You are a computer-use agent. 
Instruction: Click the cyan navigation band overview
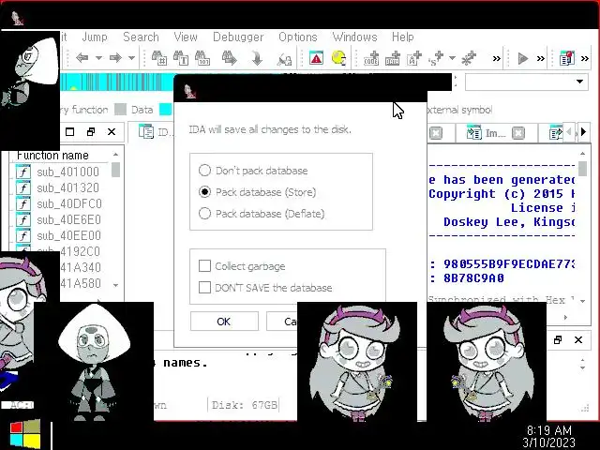pos(116,82)
